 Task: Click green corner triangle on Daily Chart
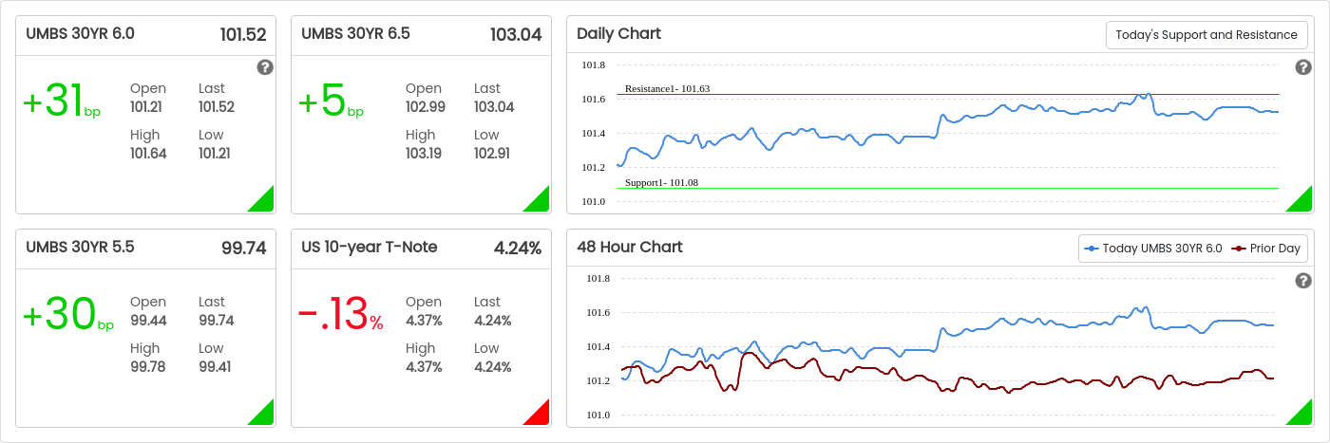1303,203
